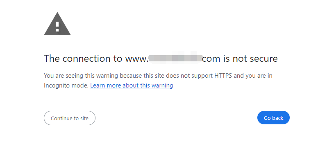
Task: Click 'and you are in' line ending
Action: coord(253,76)
